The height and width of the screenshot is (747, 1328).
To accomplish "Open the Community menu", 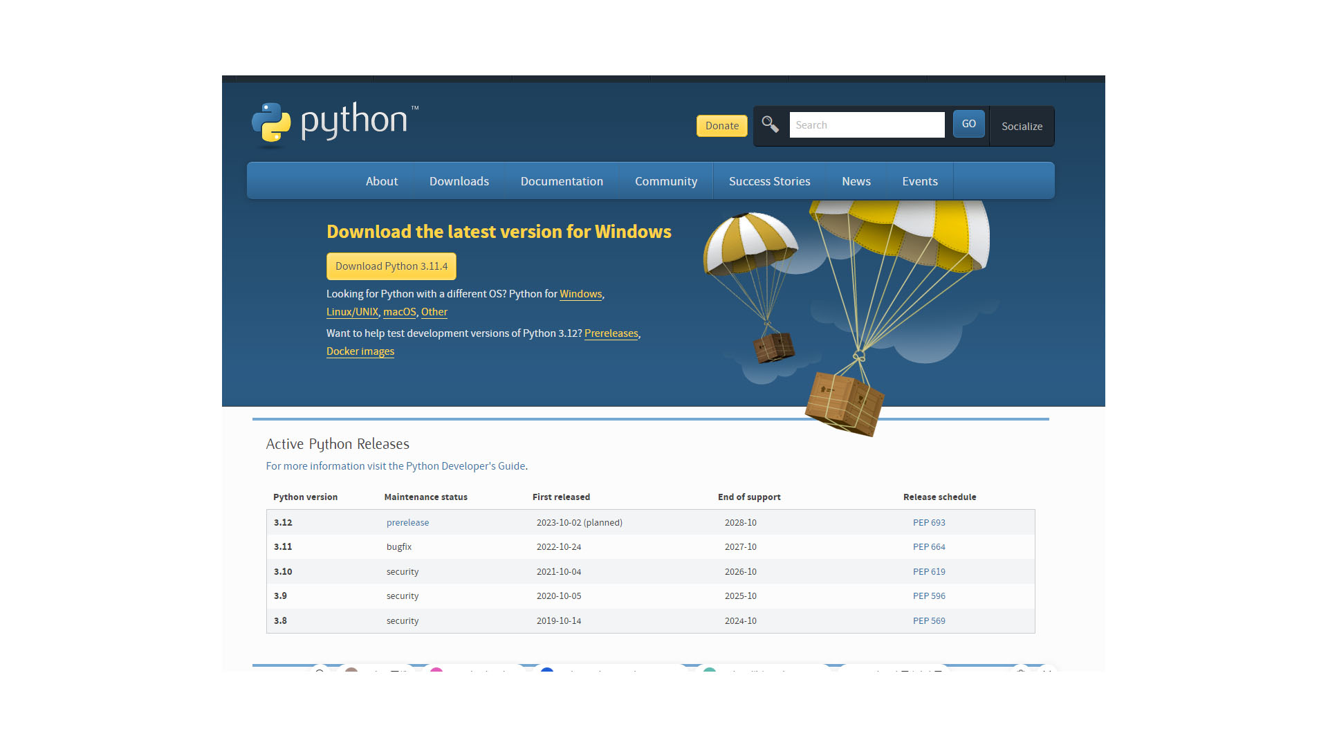I will (666, 181).
